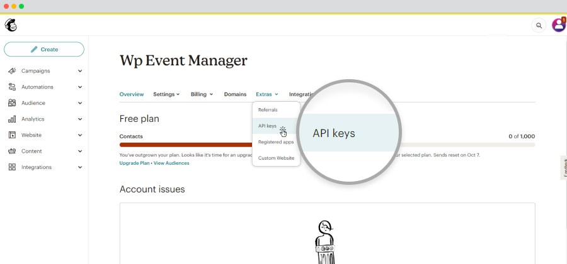Click the Content icon in sidebar
567x264 pixels.
[12, 151]
